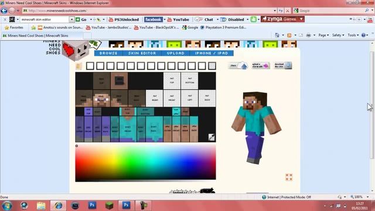
Task: Toggle the Disabled popup blocker button
Action: point(233,19)
